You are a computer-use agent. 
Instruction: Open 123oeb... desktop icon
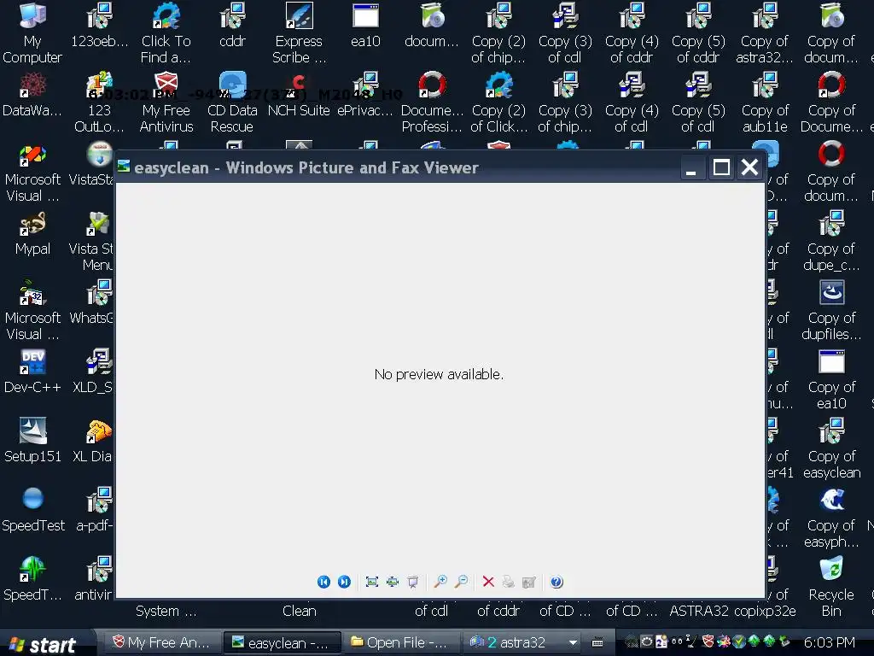(x=99, y=25)
